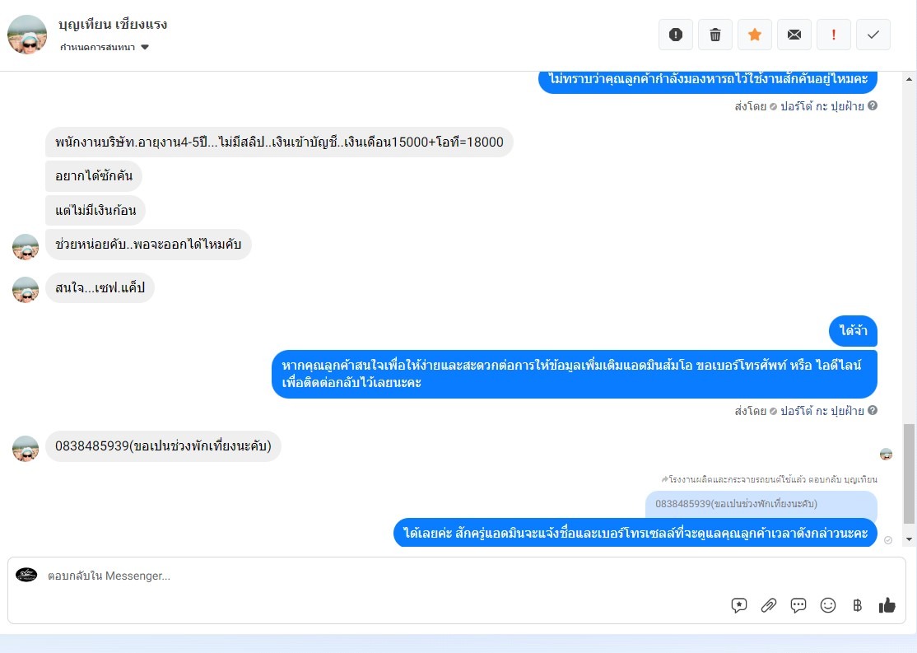Mark conversation unread with envelope icon
Image resolution: width=917 pixels, height=653 pixels.
(794, 35)
